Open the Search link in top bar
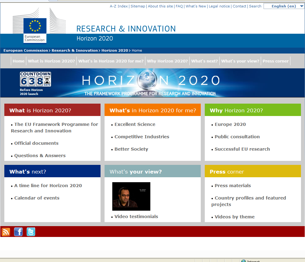This screenshot has height=262, width=305. [255, 6]
